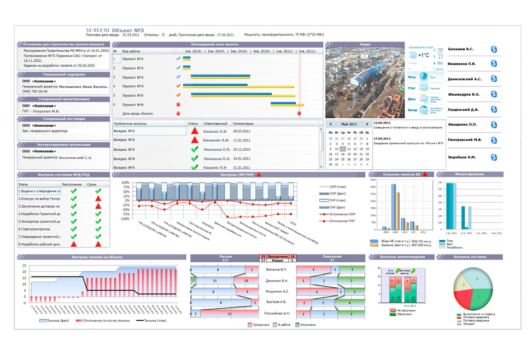Image resolution: width=532 pixels, height=342 pixels.
Task: Click the Сроки column header in ИРД/ПСД
Action: (x=92, y=185)
